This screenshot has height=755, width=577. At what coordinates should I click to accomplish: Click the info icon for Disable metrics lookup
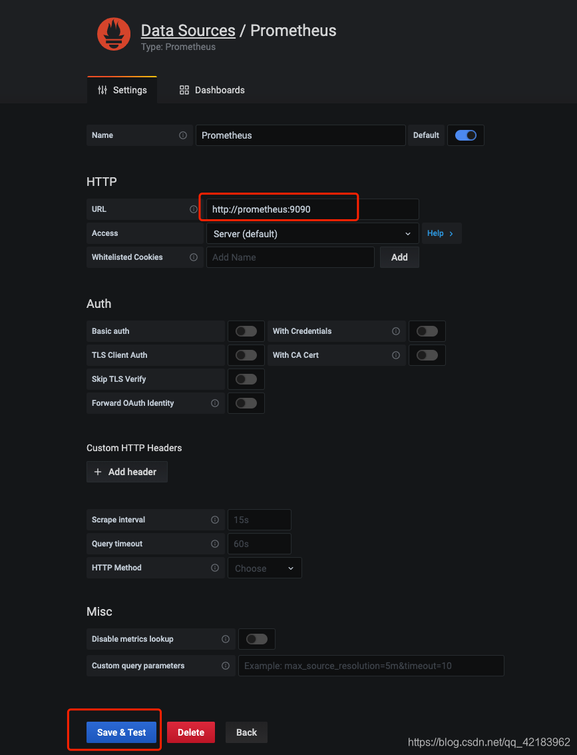[226, 639]
